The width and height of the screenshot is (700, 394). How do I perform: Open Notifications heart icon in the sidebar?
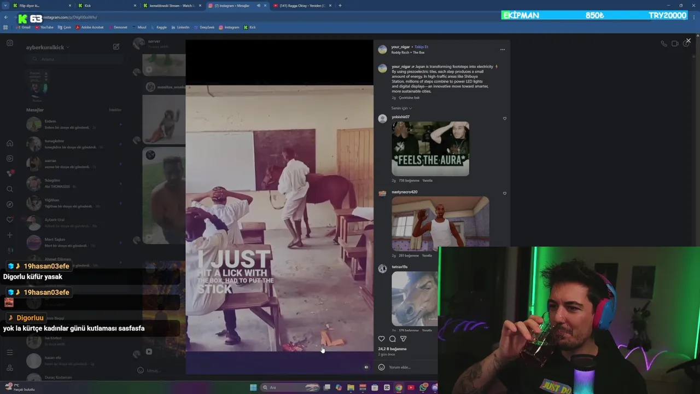pyautogui.click(x=10, y=220)
